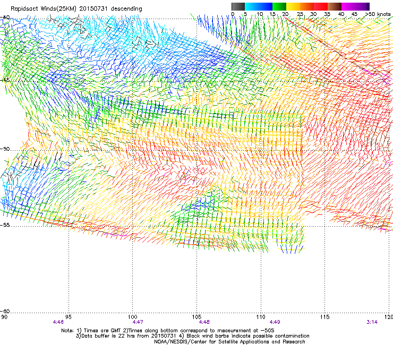
Task: Click the '40' label on the color scale
Action: click(x=341, y=14)
